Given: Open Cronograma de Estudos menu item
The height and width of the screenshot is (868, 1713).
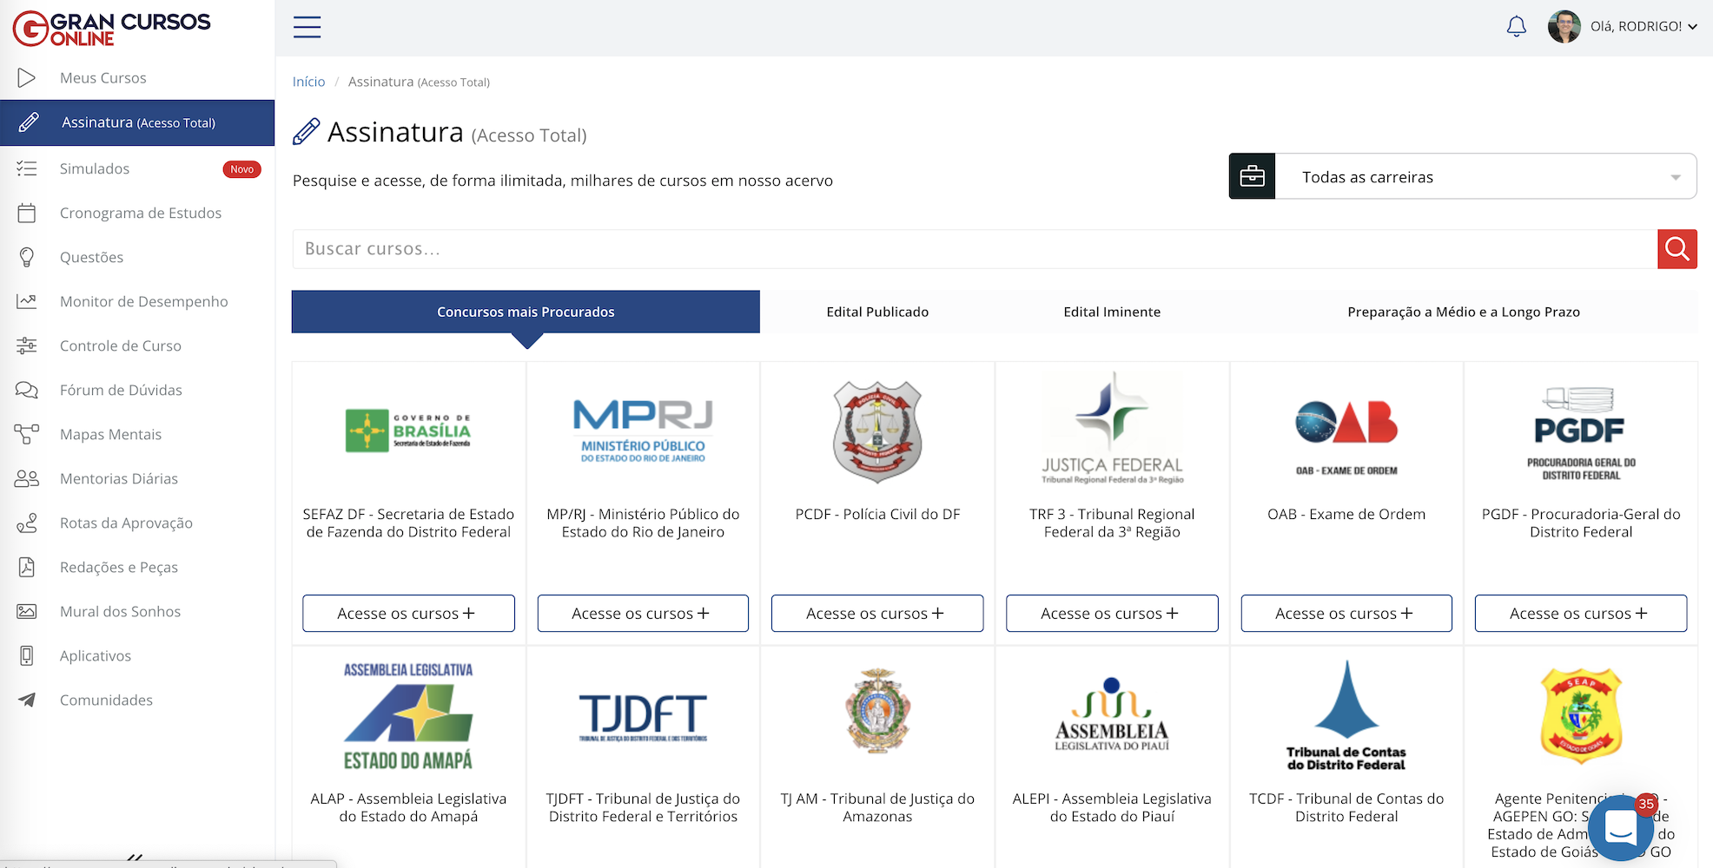Looking at the screenshot, I should [140, 213].
